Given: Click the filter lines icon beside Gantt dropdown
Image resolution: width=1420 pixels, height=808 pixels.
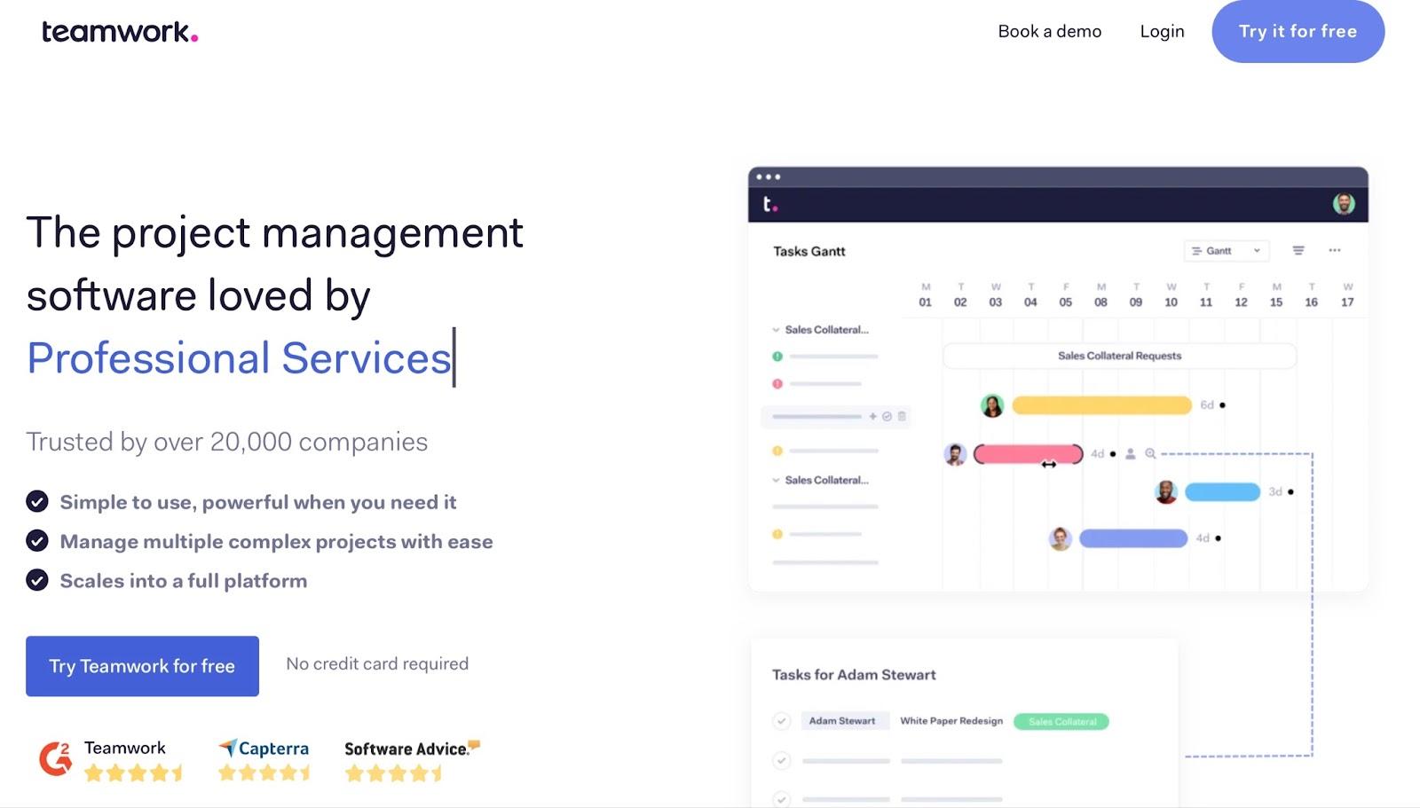Looking at the screenshot, I should pyautogui.click(x=1298, y=251).
